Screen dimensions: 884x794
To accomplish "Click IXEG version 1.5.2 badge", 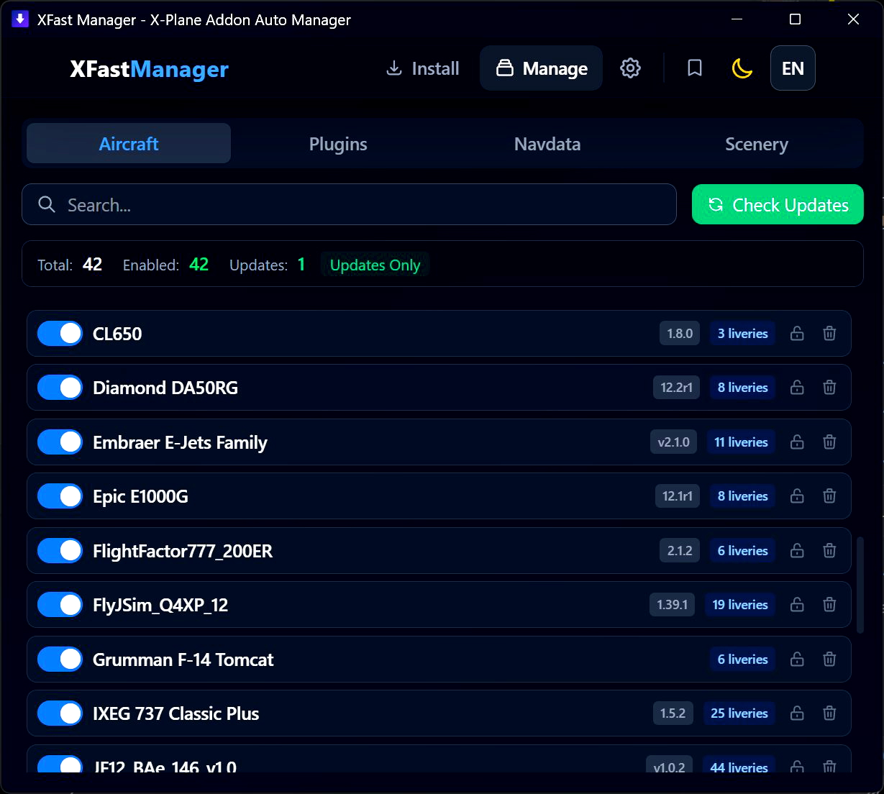I will (x=673, y=713).
